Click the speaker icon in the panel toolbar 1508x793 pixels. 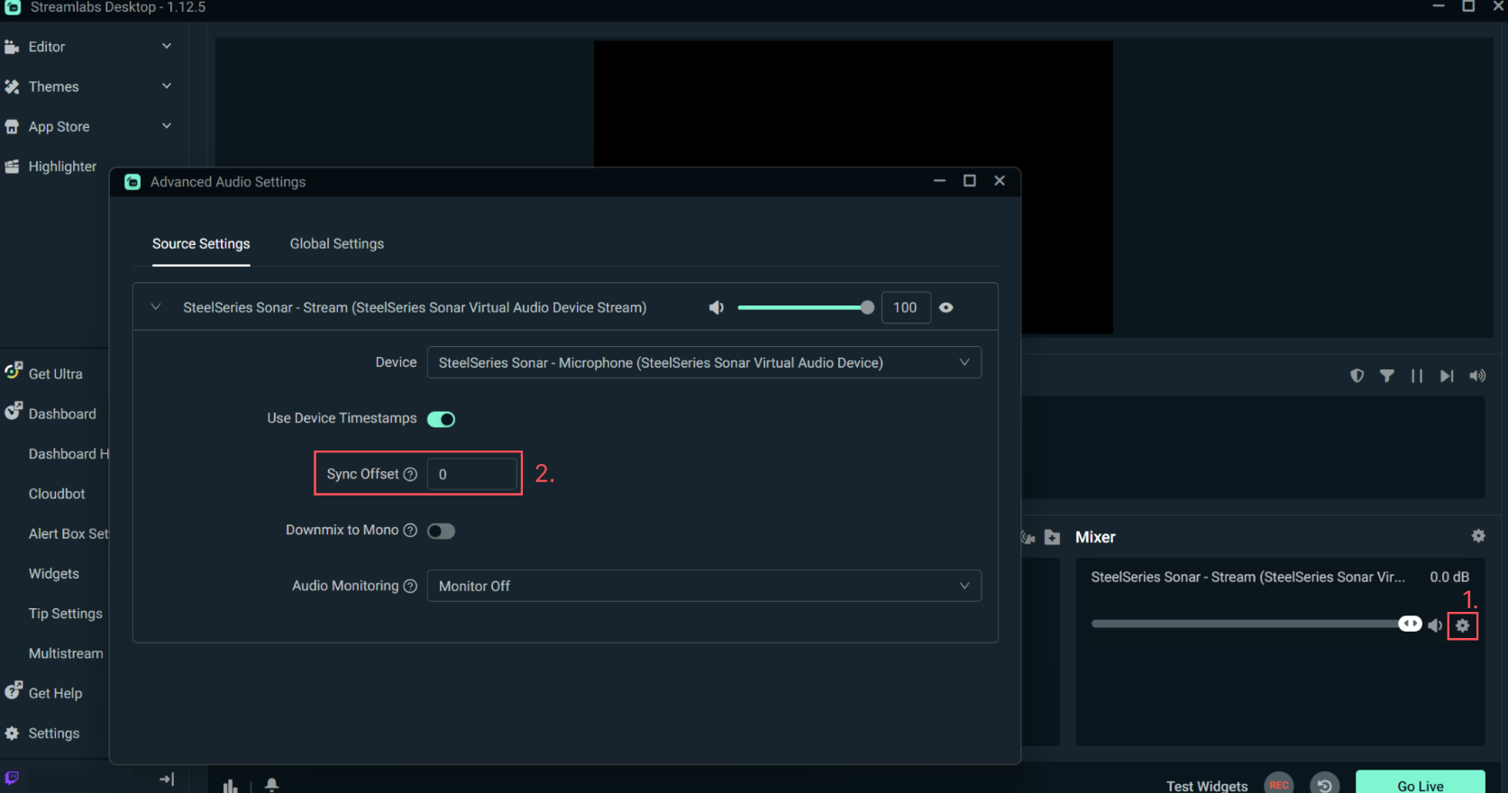coord(1477,376)
